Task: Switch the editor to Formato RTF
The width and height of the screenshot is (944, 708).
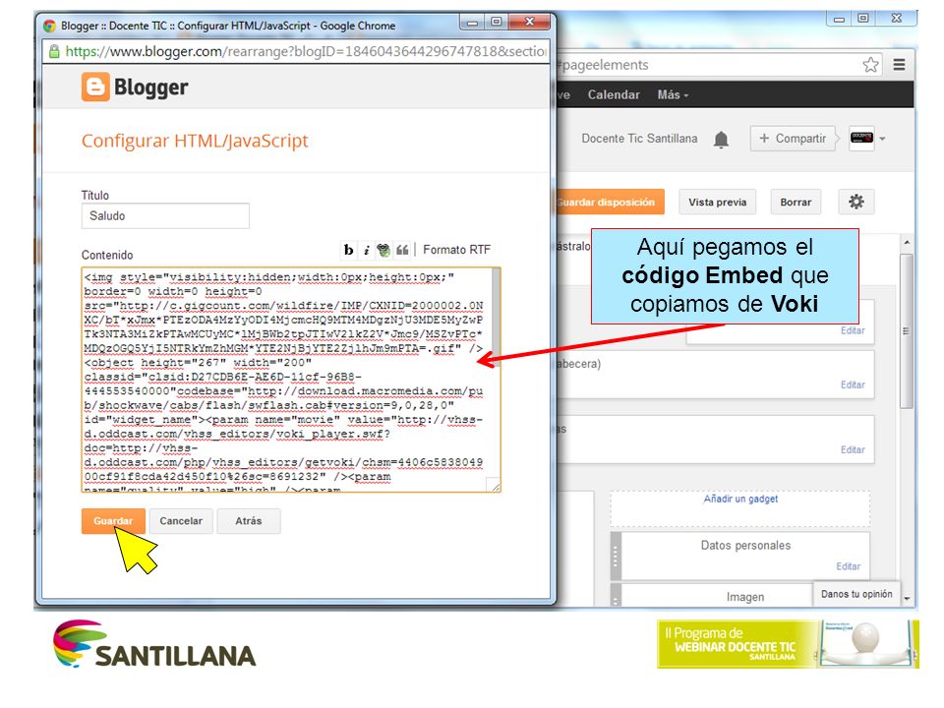Action: (x=456, y=250)
